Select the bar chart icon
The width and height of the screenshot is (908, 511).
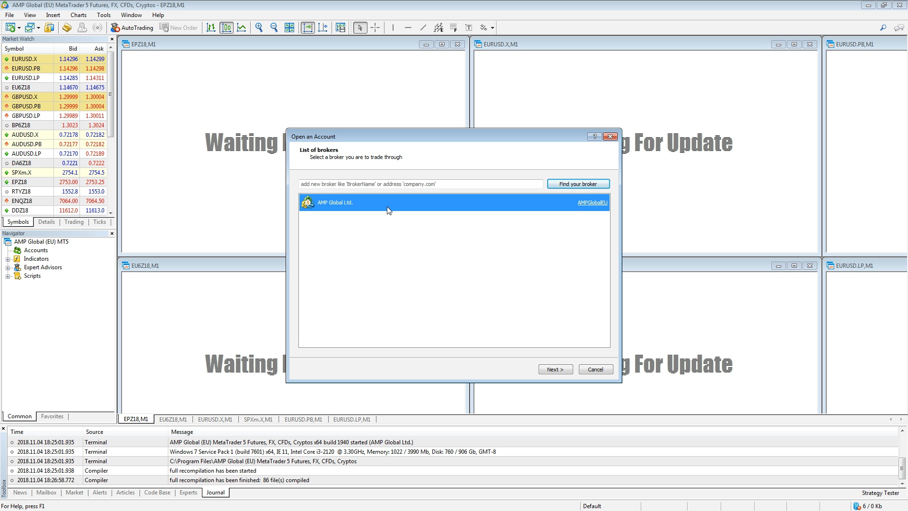(211, 28)
